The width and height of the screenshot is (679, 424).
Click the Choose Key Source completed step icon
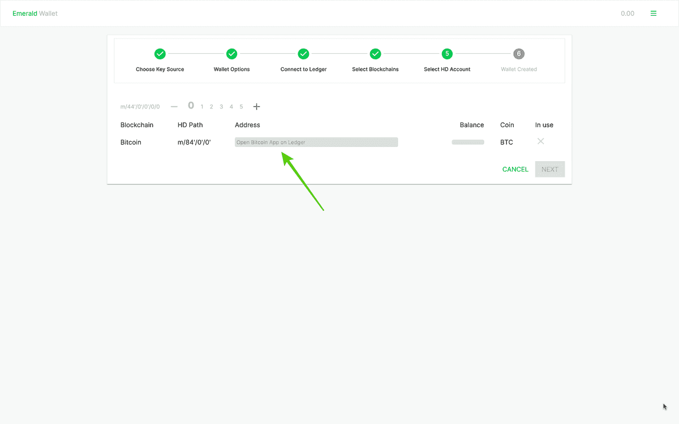(x=160, y=54)
